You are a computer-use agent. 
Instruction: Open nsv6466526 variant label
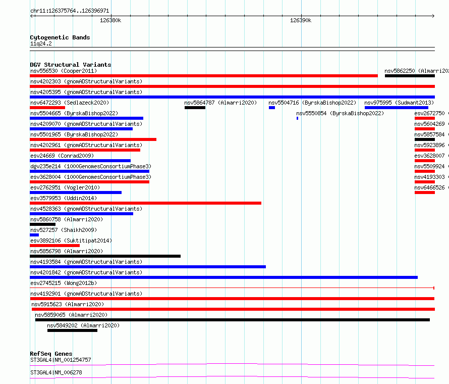coord(429,187)
